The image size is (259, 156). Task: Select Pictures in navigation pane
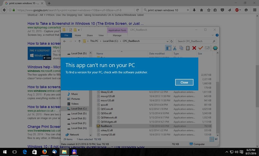[x=76, y=99]
